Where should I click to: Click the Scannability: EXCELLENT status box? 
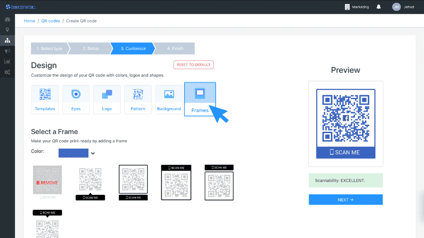coord(346,180)
